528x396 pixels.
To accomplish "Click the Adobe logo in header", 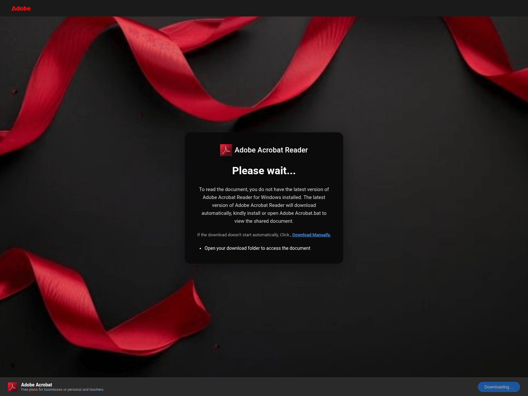I will [x=21, y=8].
